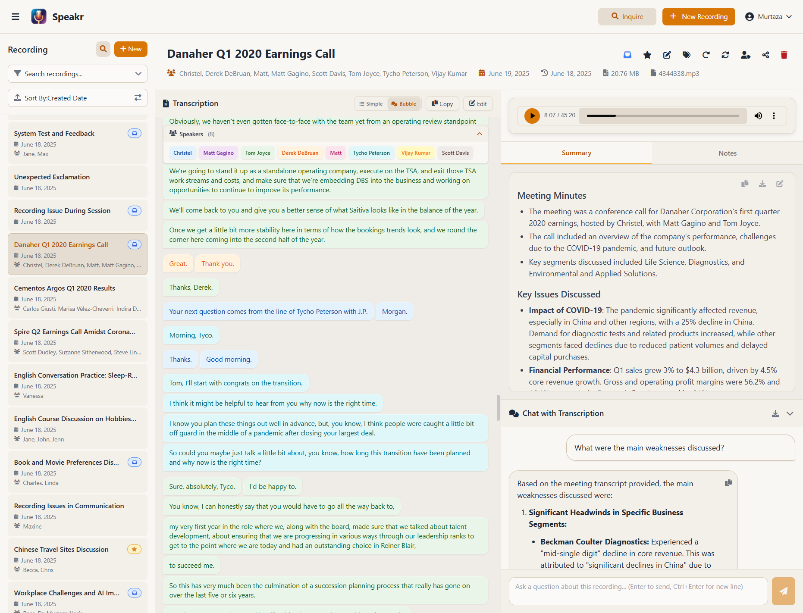Image resolution: width=803 pixels, height=613 pixels.
Task: Seek on the audio progress bar
Action: pos(663,116)
